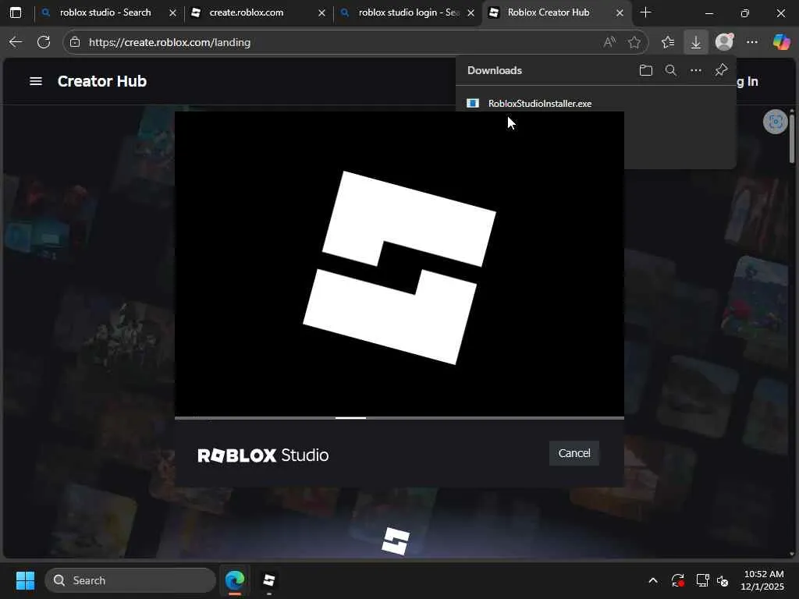Image resolution: width=799 pixels, height=599 pixels.
Task: Click the browser Downloads toolbar button
Action: [695, 42]
